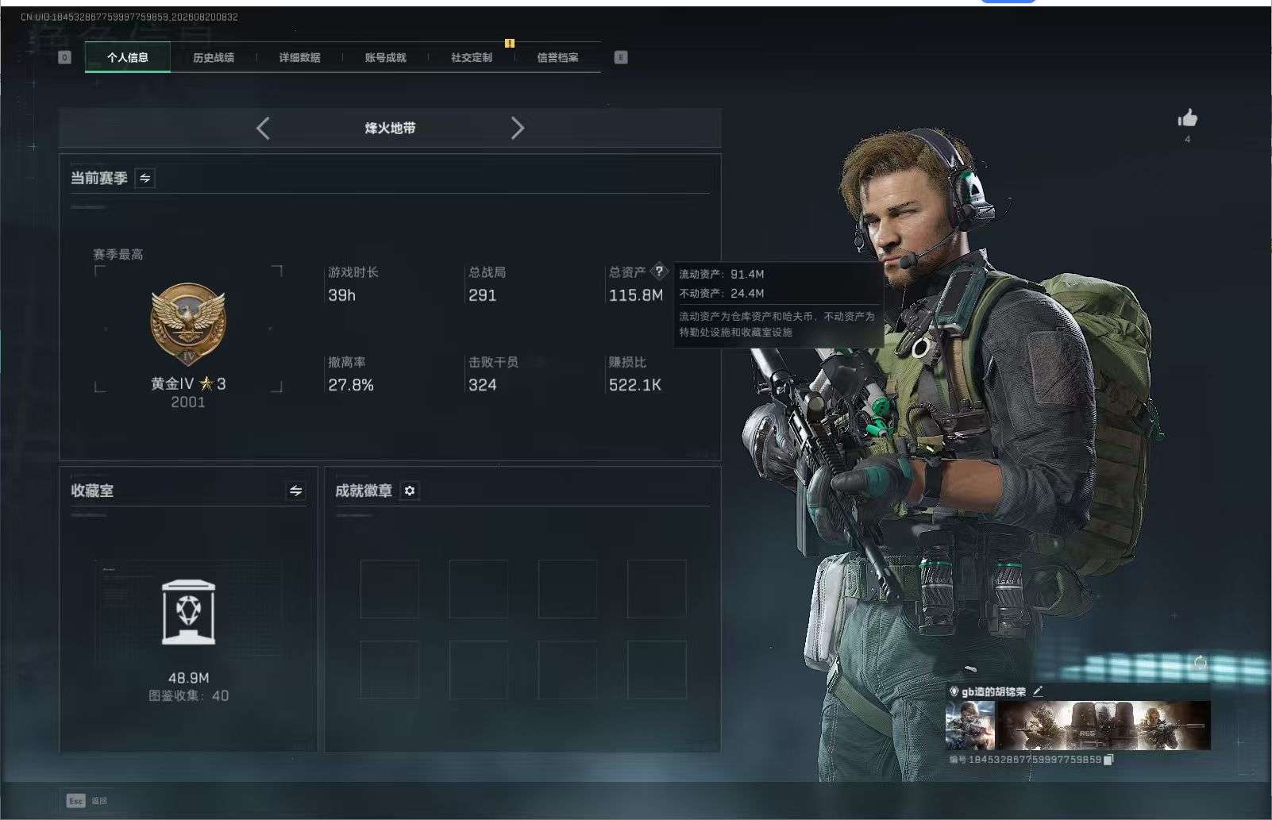Give a like with the thumbs-up icon

tap(1188, 118)
